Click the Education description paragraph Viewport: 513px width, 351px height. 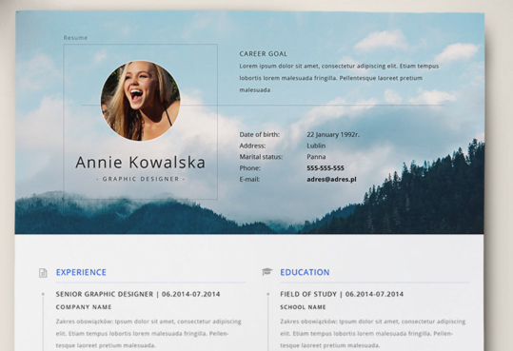[373, 333]
